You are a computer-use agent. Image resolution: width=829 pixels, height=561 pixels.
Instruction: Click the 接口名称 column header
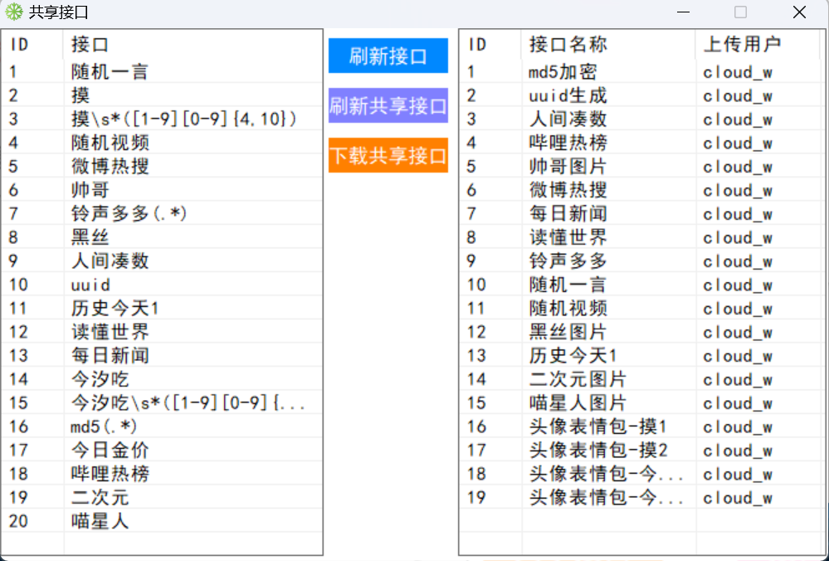[568, 45]
